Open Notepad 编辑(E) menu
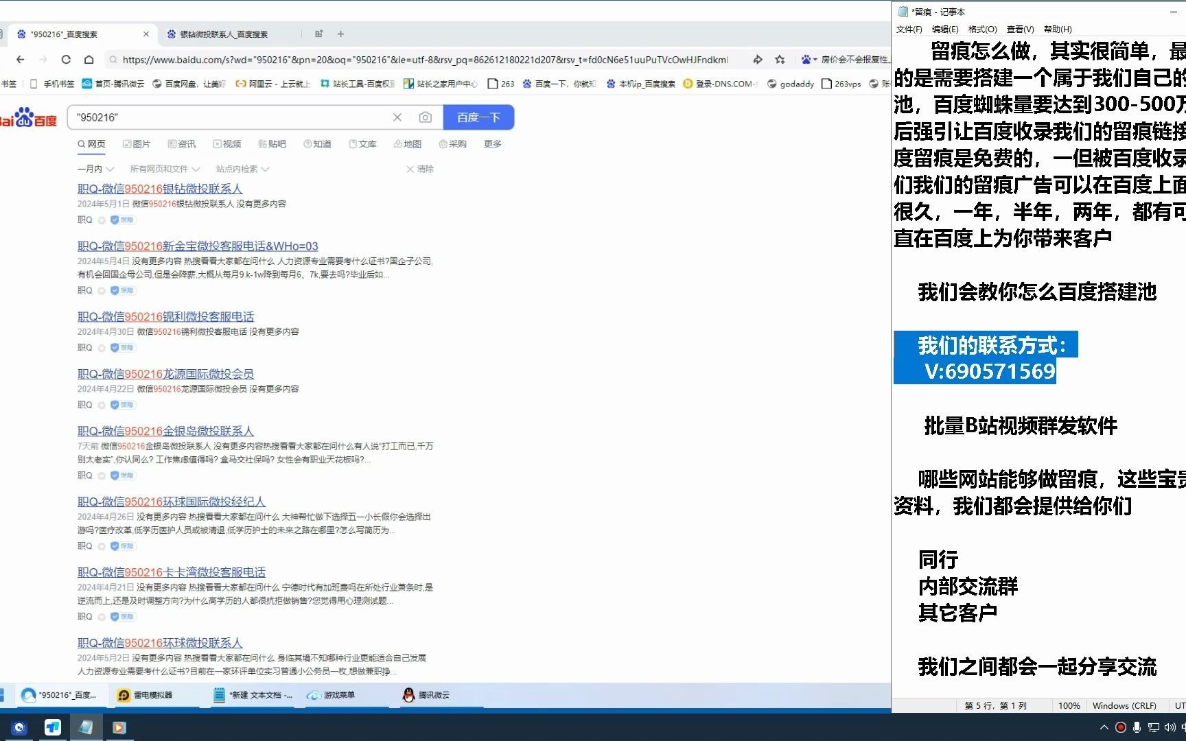The height and width of the screenshot is (741, 1186). click(945, 30)
